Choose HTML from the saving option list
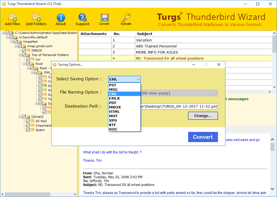Image resolution: width=277 pixels, height=197 pixels. 124,112
